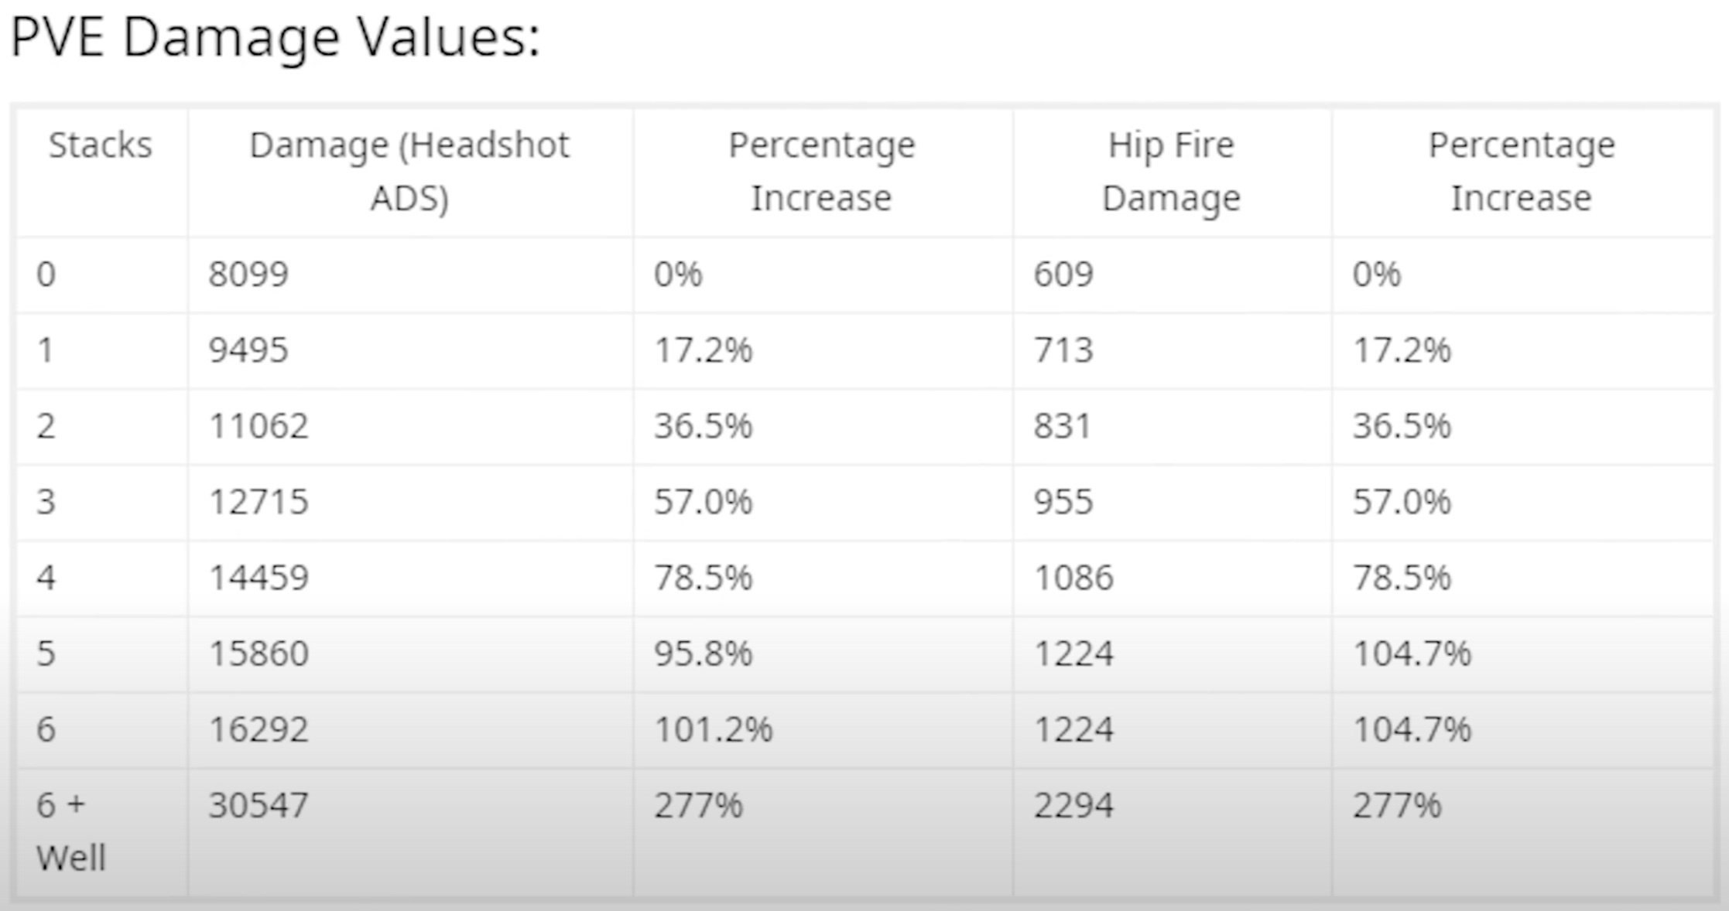Screen dimensions: 1729x911
Task: Select the 2294 hip fire damage cell
Action: click(x=1073, y=805)
